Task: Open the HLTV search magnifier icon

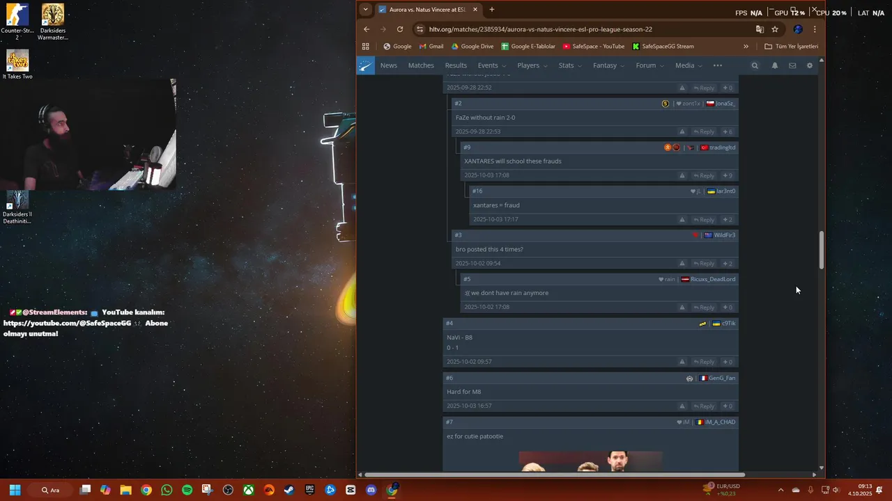Action: coord(755,65)
